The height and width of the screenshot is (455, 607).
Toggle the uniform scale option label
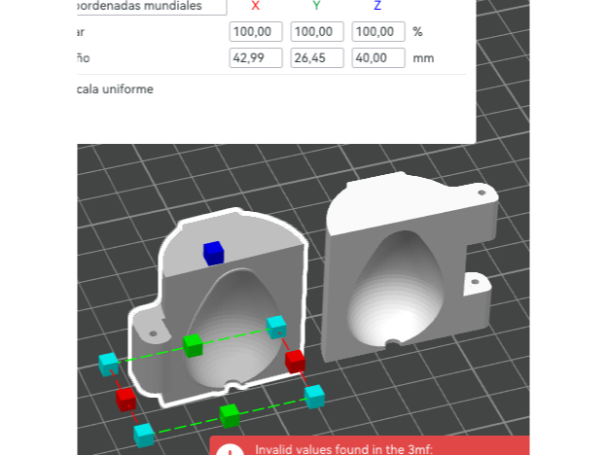(115, 89)
